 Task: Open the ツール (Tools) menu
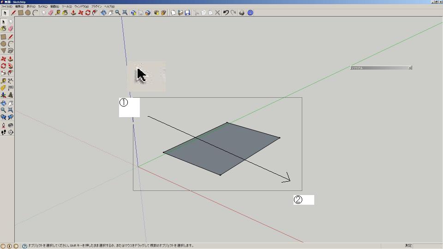tap(66, 6)
